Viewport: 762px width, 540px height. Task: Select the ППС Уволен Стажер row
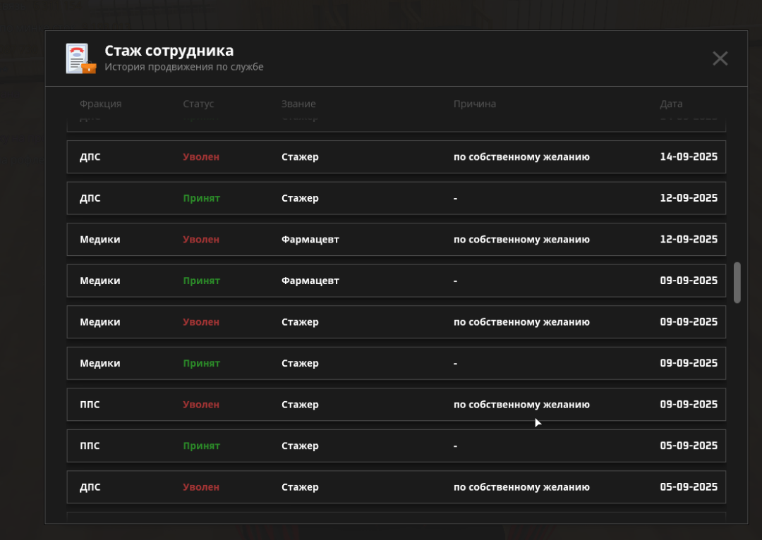tap(396, 405)
